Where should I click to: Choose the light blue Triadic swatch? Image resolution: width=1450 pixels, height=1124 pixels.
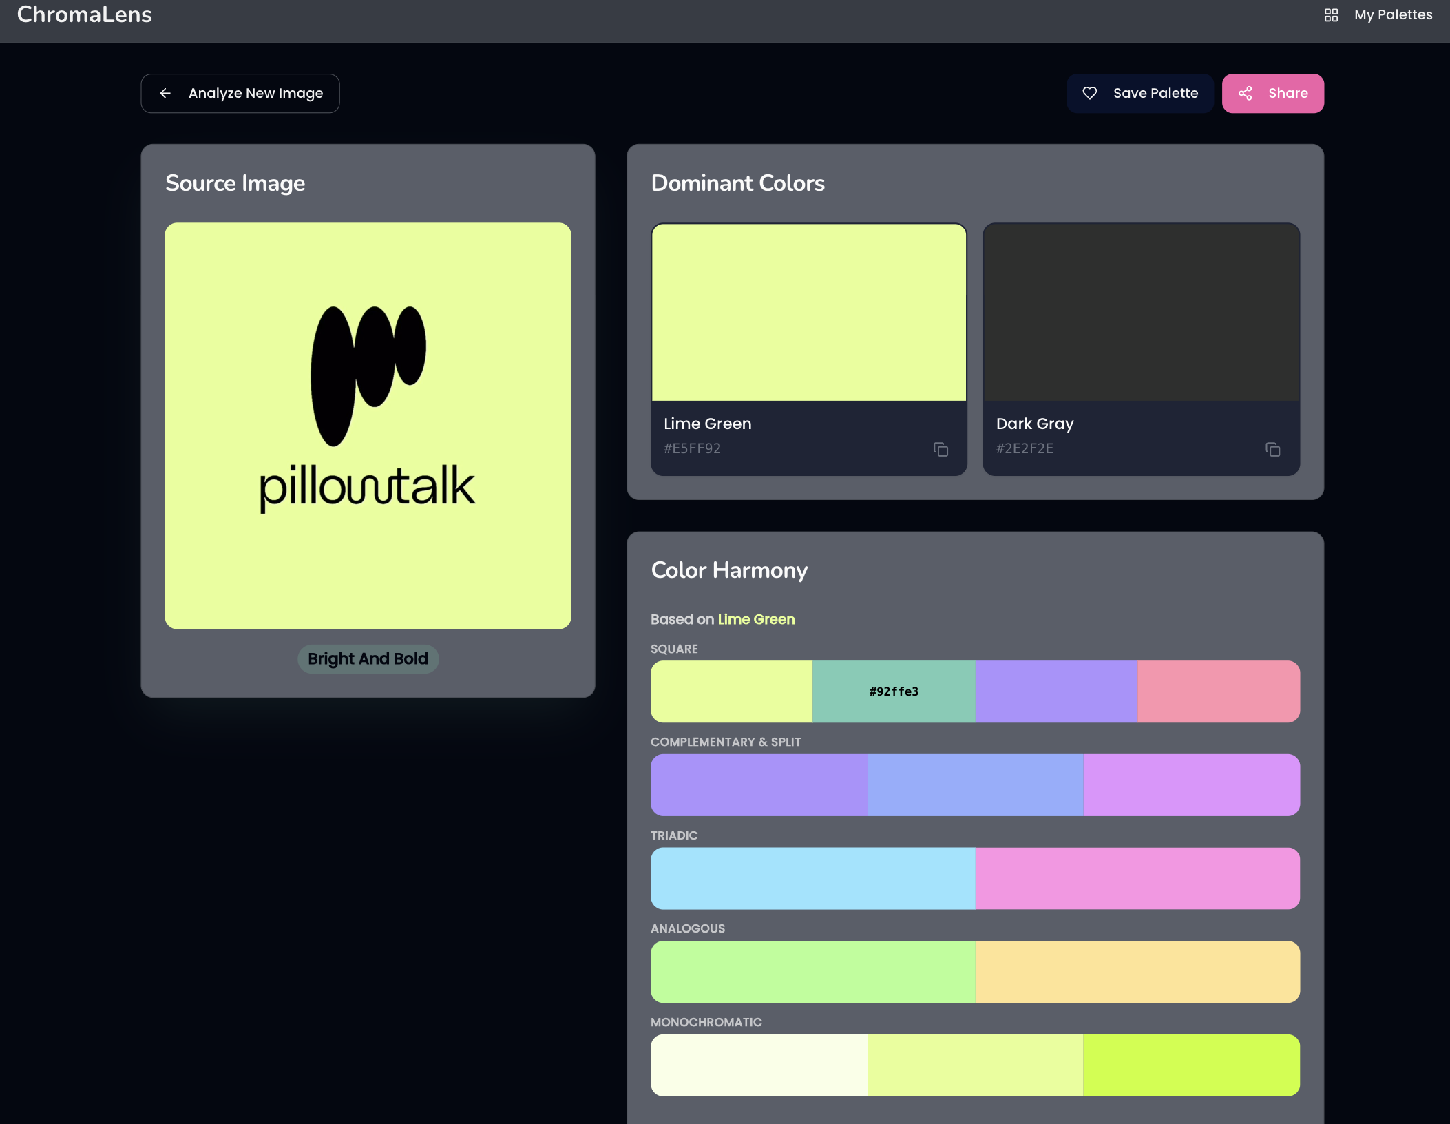pos(812,878)
